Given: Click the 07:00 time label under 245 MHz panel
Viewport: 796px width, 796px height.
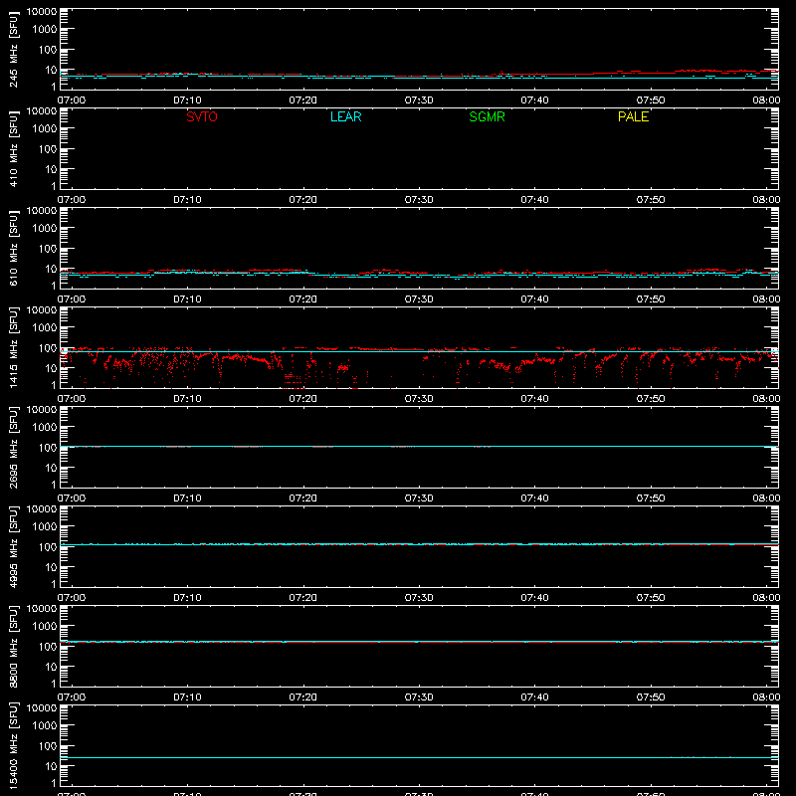Looking at the screenshot, I should coord(72,100).
